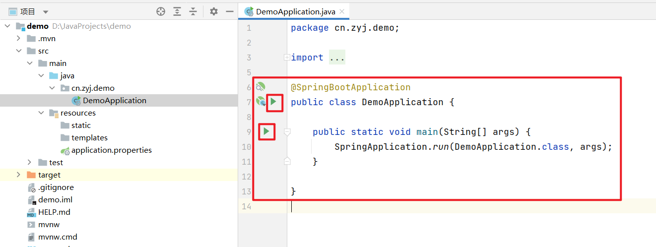Run DemoApplication class via green arrow on line 7
The image size is (656, 247).
273,102
